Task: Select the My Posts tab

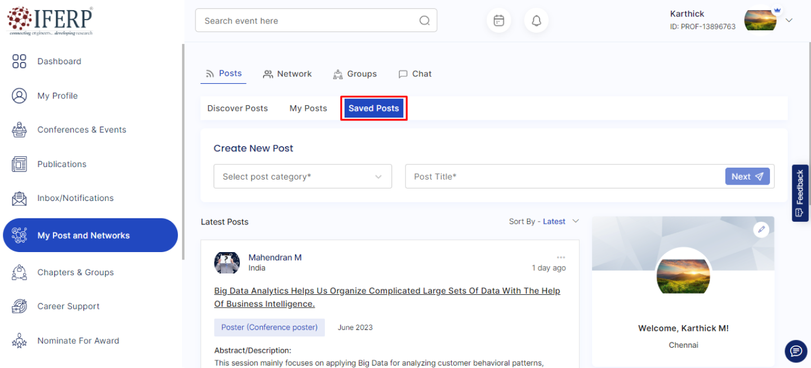Action: point(308,108)
